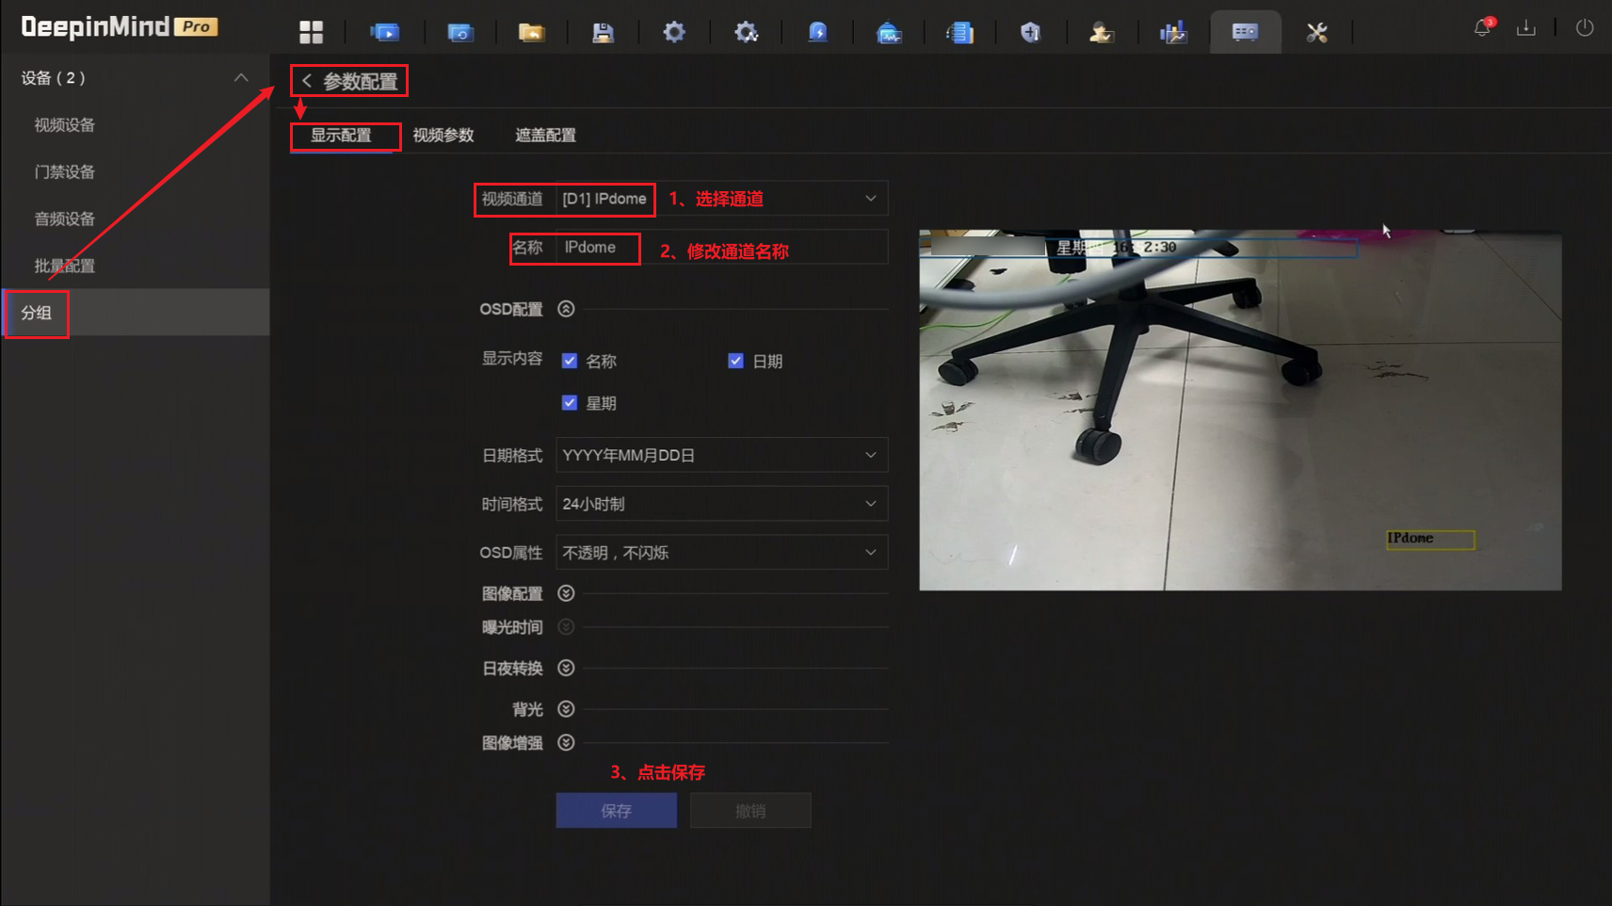Viewport: 1612px width, 906px height.
Task: Toggle the 日期 display checkbox
Action: (x=736, y=361)
